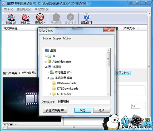This screenshot has height=131, width=153.
Task: Click the main window horizontal scrollbar thumb
Action: (x=74, y=127)
